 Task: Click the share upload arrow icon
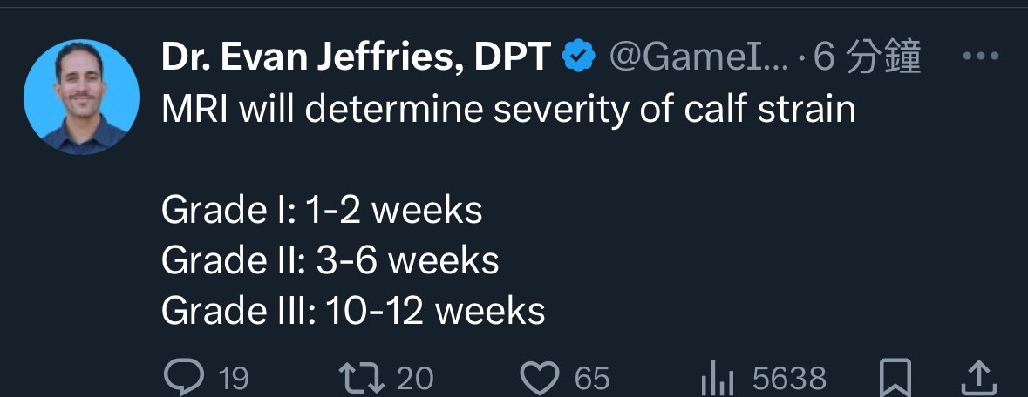(x=978, y=378)
